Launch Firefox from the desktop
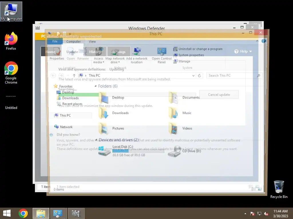Image resolution: width=293 pixels, height=219 pixels. [11, 41]
